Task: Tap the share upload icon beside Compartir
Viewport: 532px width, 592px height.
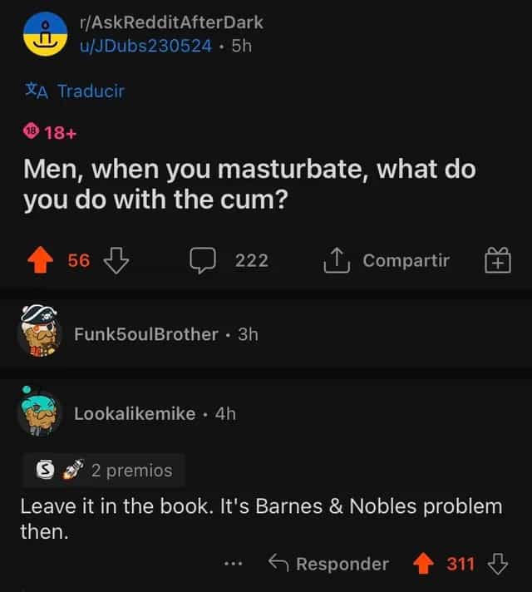Action: pyautogui.click(x=337, y=259)
